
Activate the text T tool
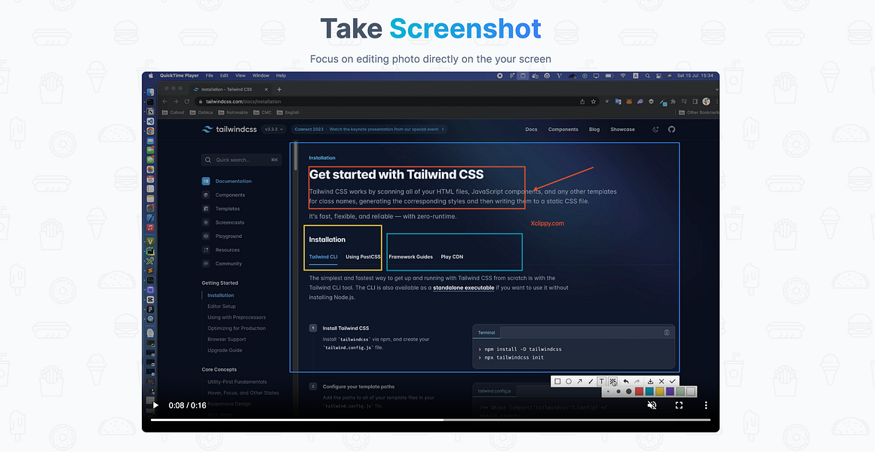point(602,381)
